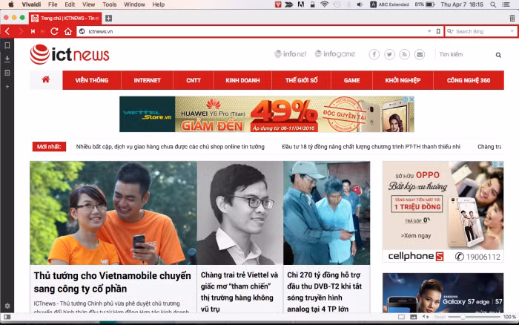Viewport: 519px width, 325px height.
Task: Open the infogame link
Action: click(x=335, y=54)
